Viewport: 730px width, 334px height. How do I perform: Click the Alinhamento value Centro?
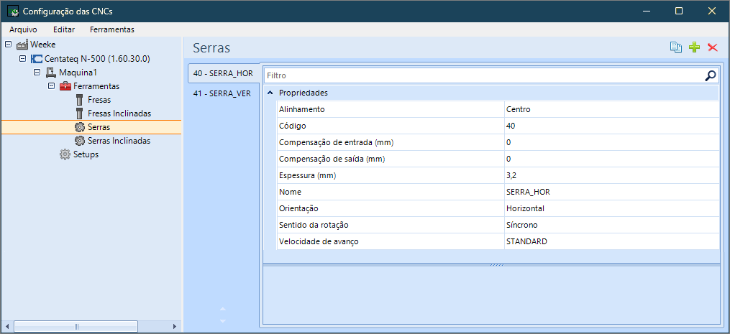click(611, 109)
